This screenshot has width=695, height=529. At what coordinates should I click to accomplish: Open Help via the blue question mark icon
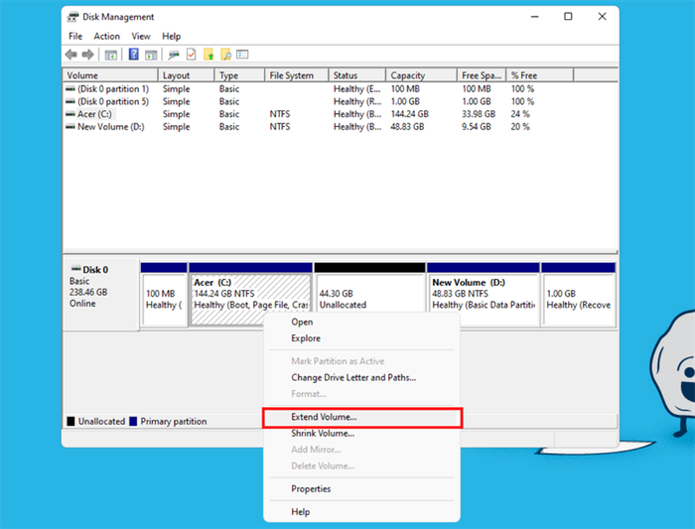133,55
